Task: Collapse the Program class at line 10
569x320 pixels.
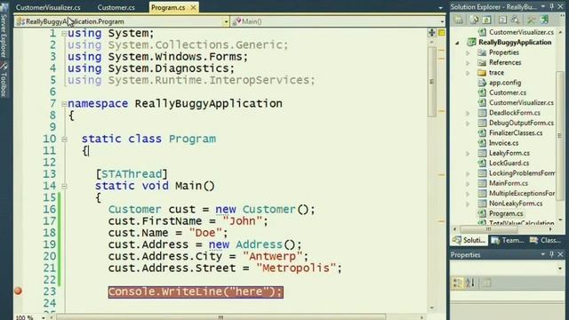Action: 64,139
